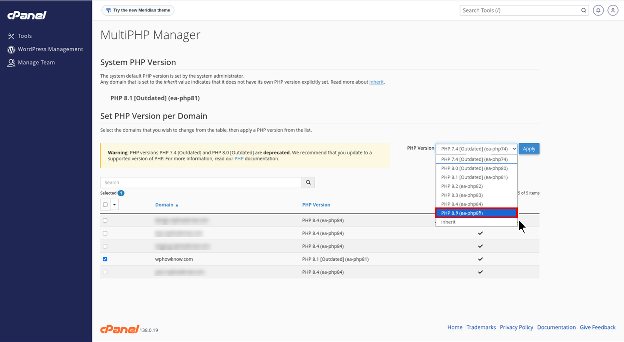Select PHP 8.2 (ea-php82) option

(476, 186)
